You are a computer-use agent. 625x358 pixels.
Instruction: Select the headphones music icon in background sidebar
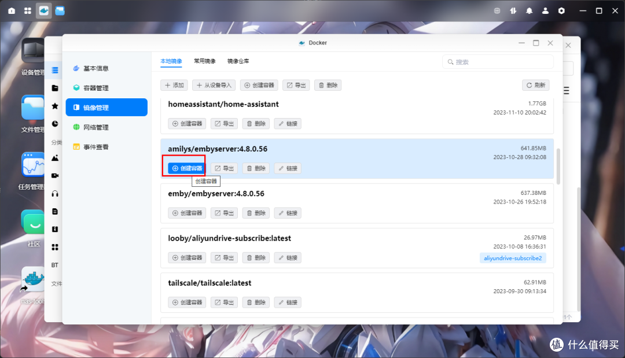tap(55, 194)
